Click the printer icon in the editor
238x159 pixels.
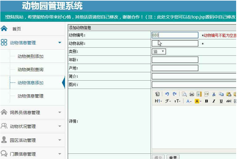click(x=192, y=94)
